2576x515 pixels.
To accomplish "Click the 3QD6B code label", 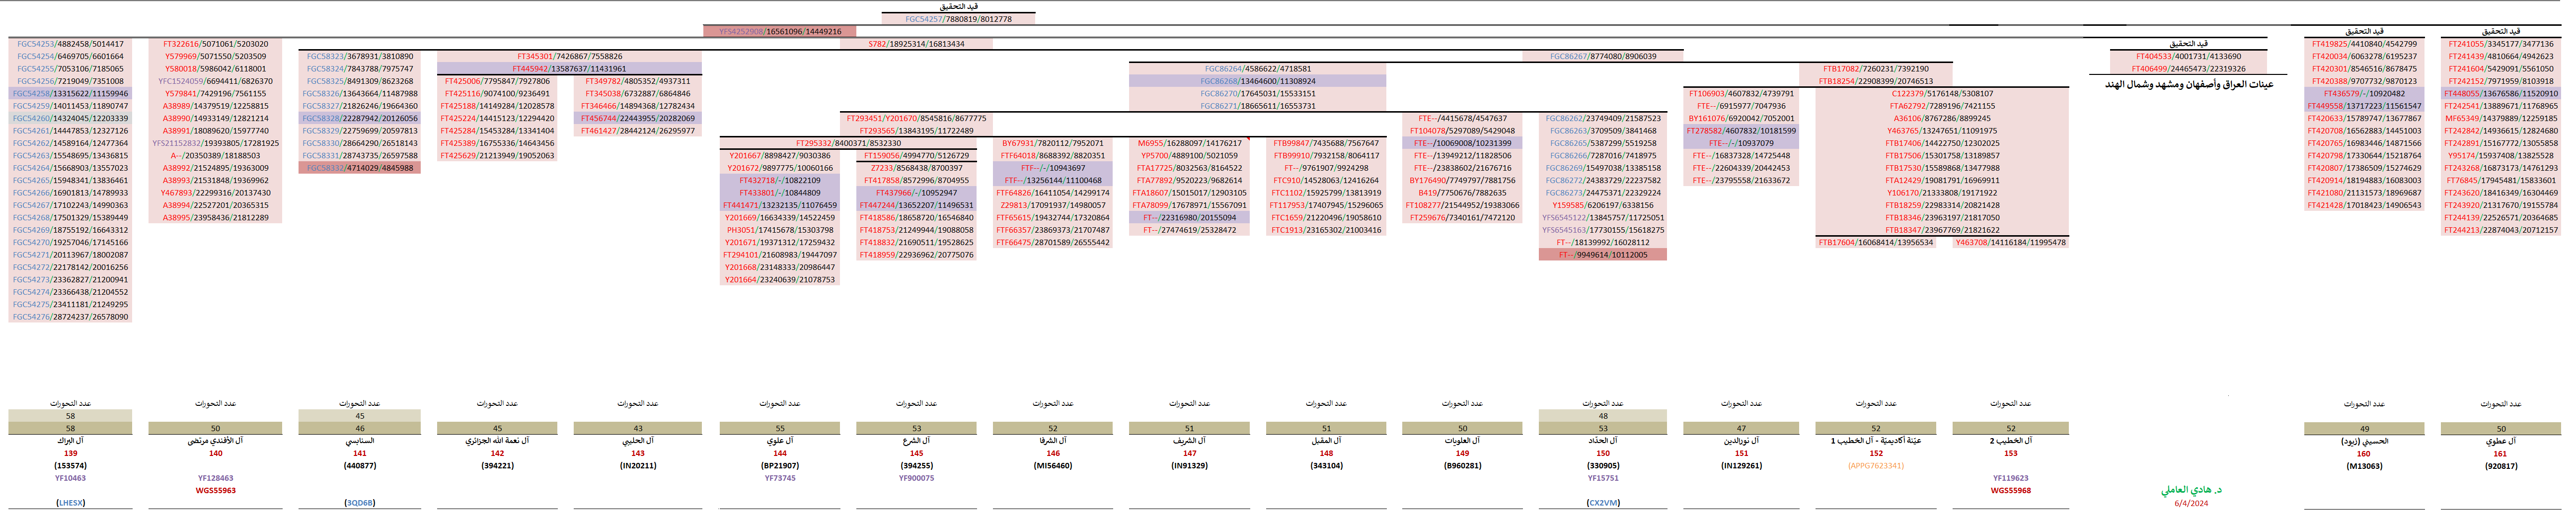I will (359, 504).
